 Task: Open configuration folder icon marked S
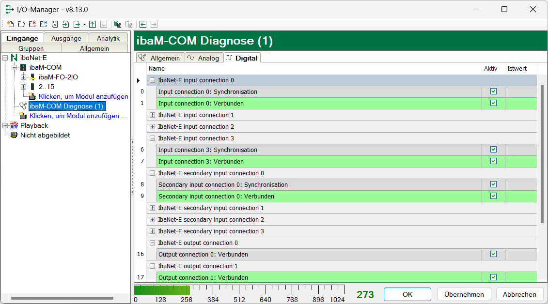tap(32, 24)
